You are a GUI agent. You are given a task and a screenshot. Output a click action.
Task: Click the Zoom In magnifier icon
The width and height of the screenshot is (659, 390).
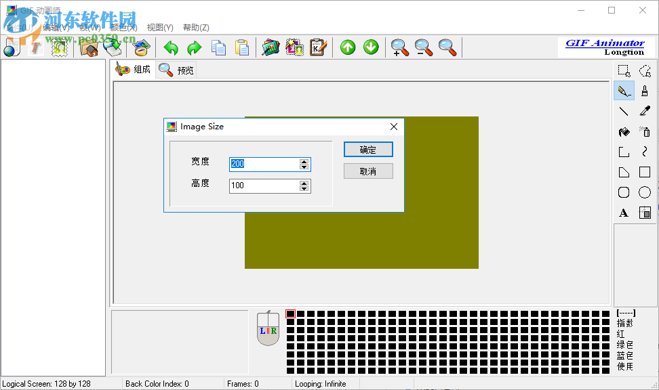point(399,47)
